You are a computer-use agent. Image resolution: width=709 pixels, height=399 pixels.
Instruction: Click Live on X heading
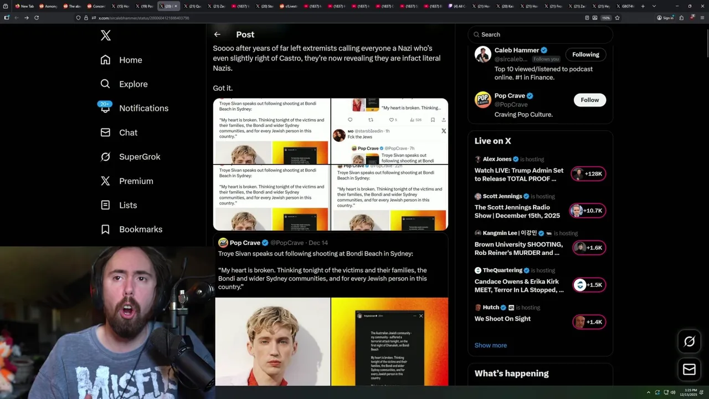492,141
